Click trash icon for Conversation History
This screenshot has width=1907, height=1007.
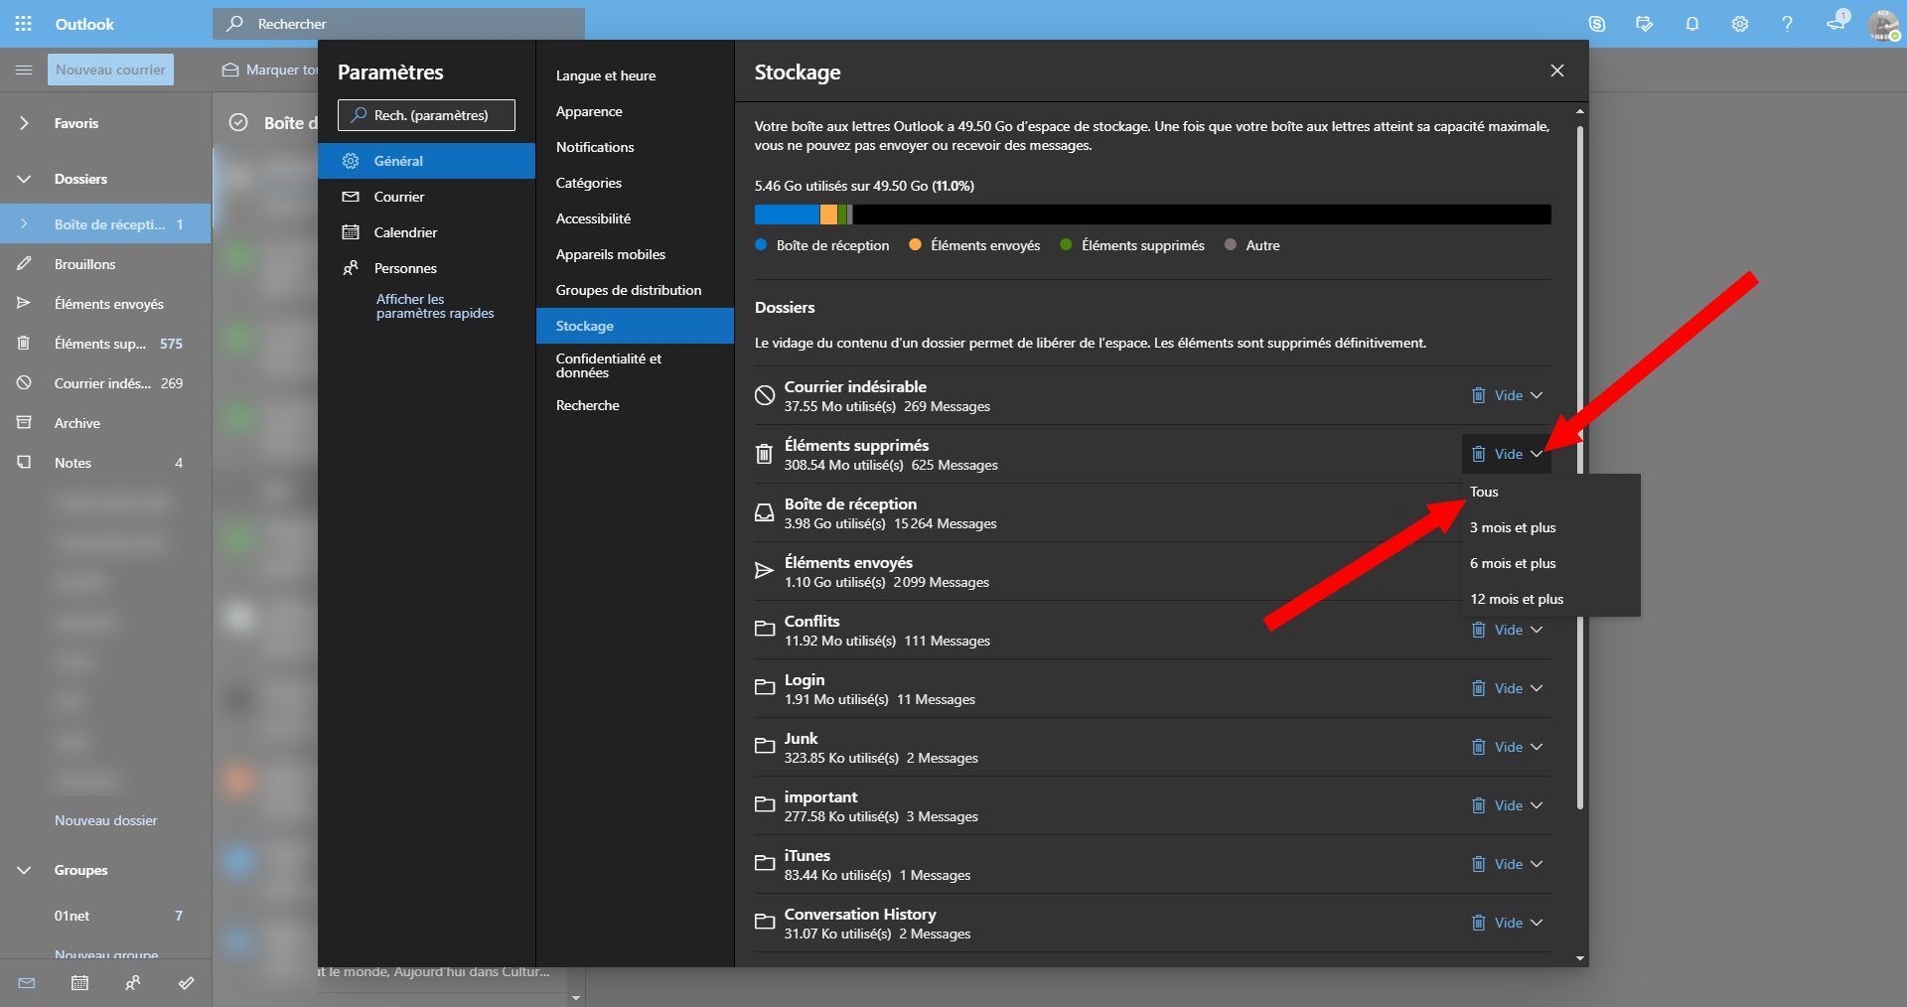[1478, 923]
